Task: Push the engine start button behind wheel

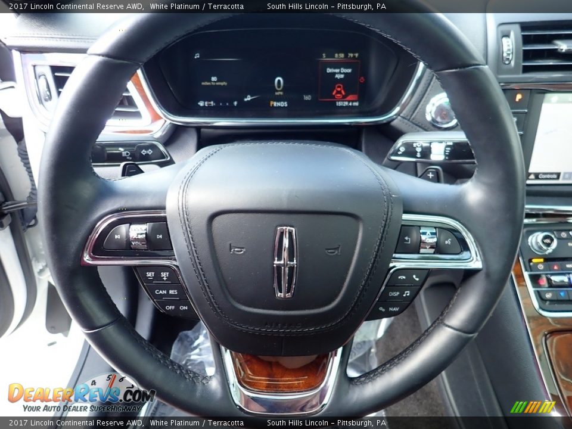Action: pos(441,111)
